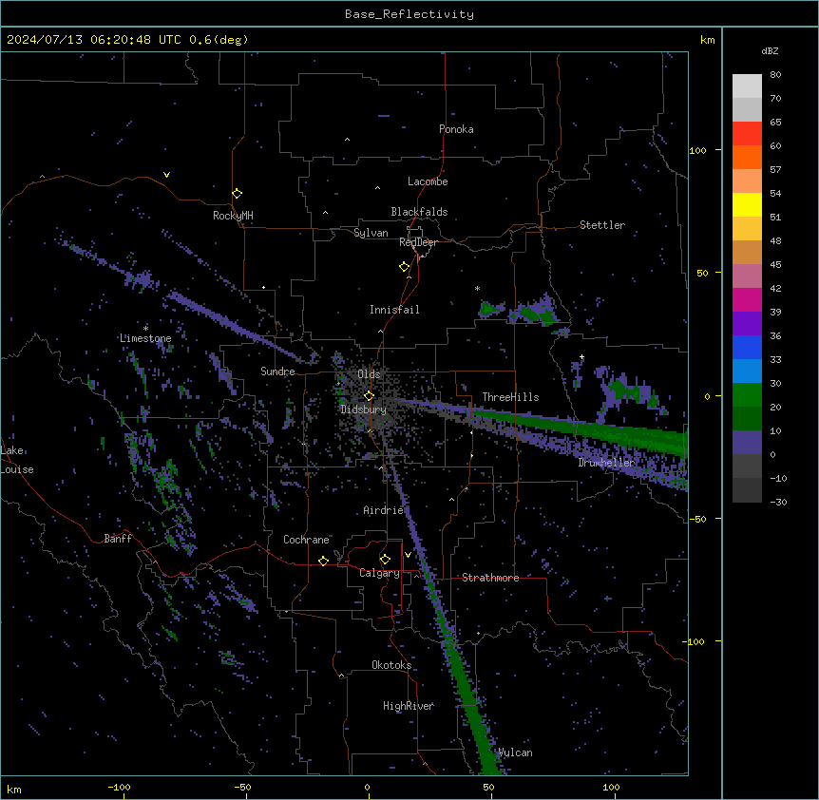The width and height of the screenshot is (819, 800).
Task: Click the Drumheller label
Action: pos(606,463)
